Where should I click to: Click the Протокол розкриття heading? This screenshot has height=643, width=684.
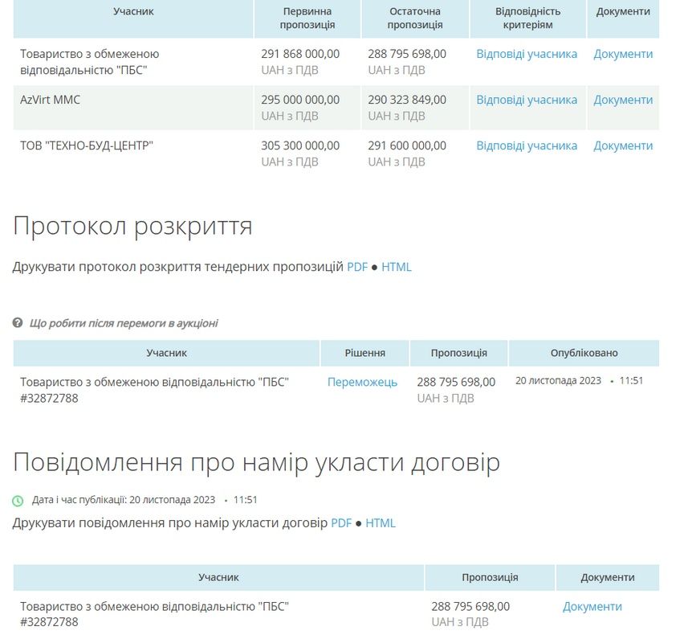(x=132, y=226)
